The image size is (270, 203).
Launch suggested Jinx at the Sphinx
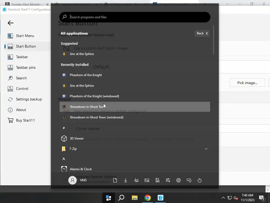135,54
